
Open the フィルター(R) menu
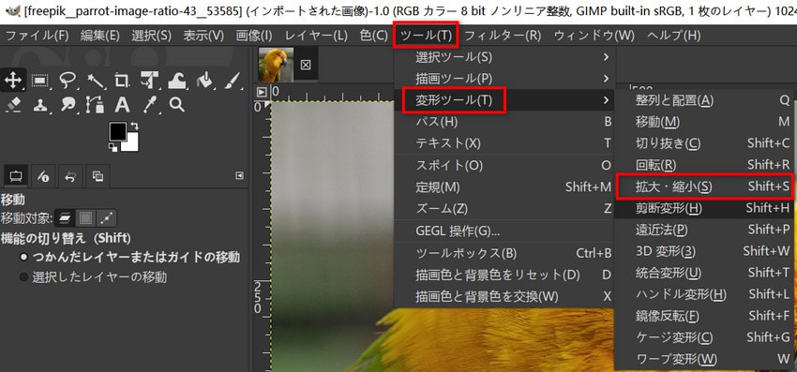click(x=503, y=36)
